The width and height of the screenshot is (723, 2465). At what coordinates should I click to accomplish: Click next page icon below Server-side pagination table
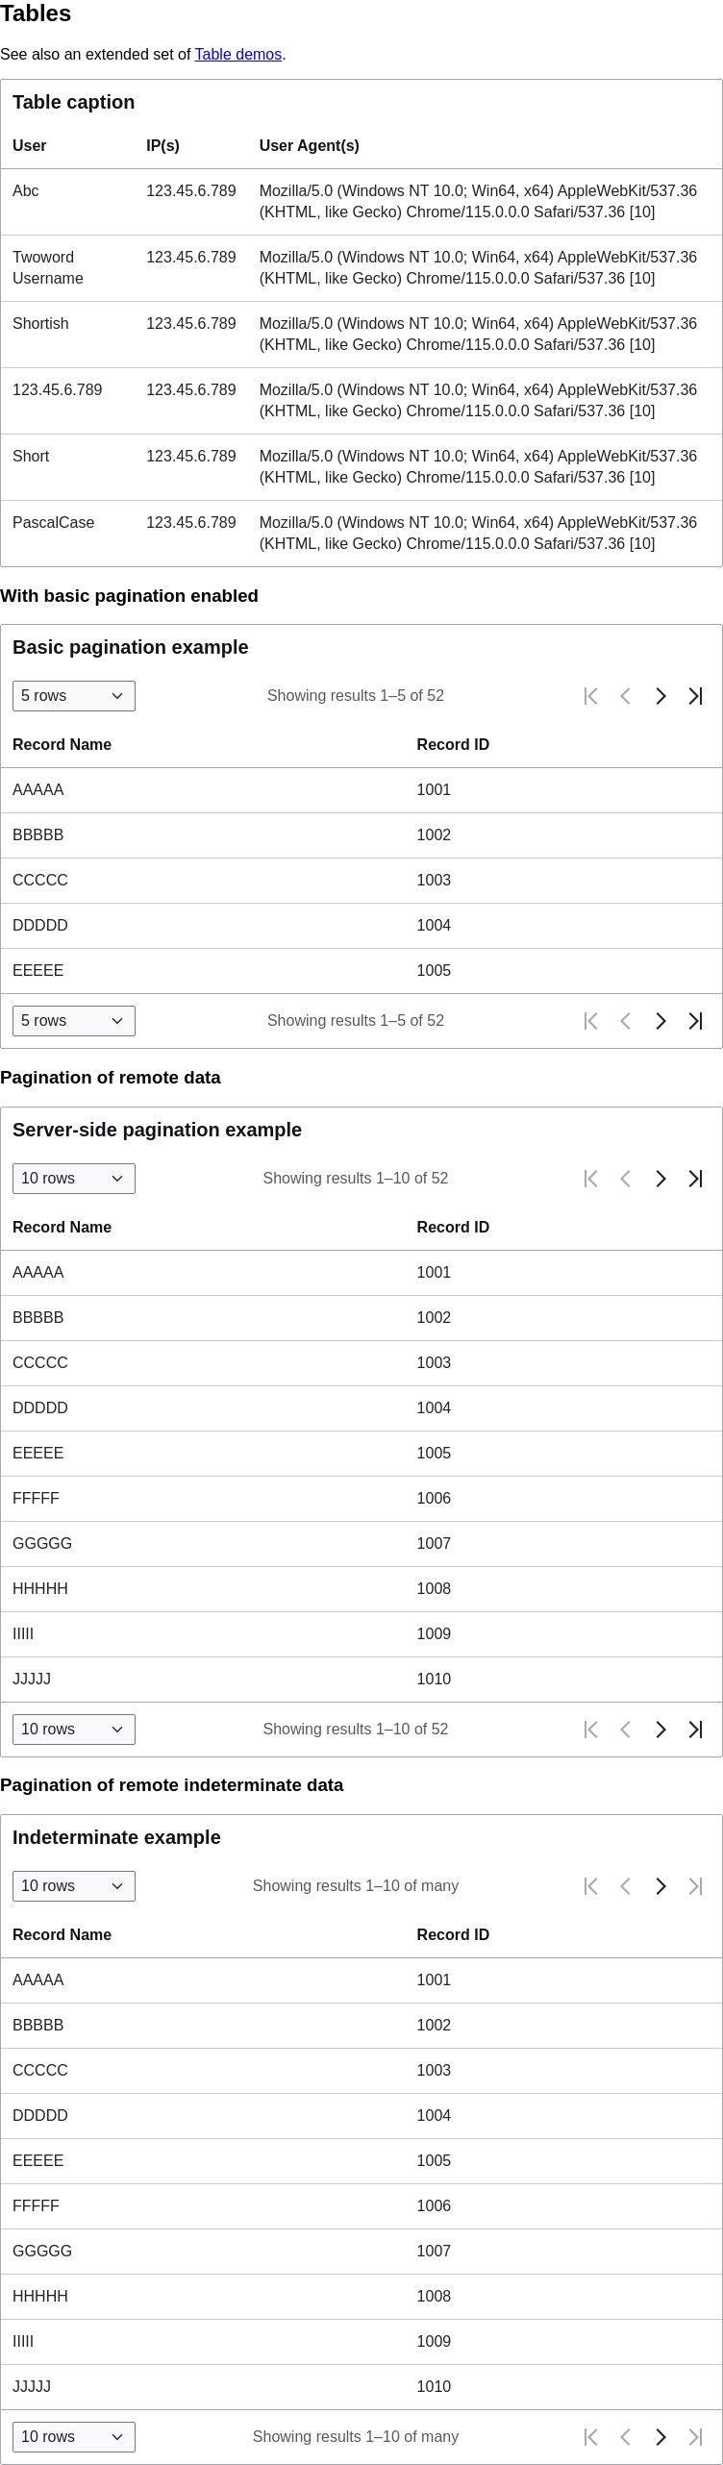(x=661, y=1730)
